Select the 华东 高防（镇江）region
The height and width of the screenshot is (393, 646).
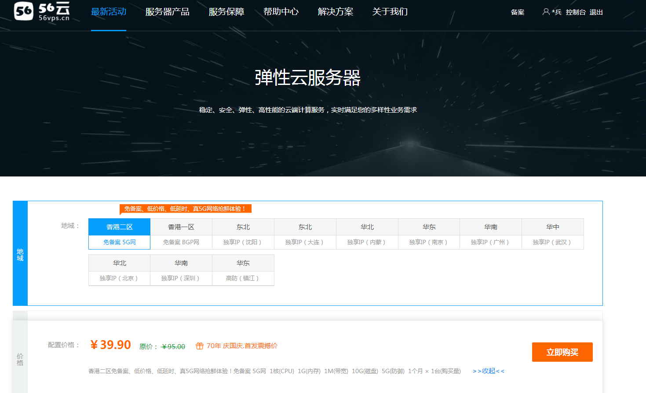(243, 270)
